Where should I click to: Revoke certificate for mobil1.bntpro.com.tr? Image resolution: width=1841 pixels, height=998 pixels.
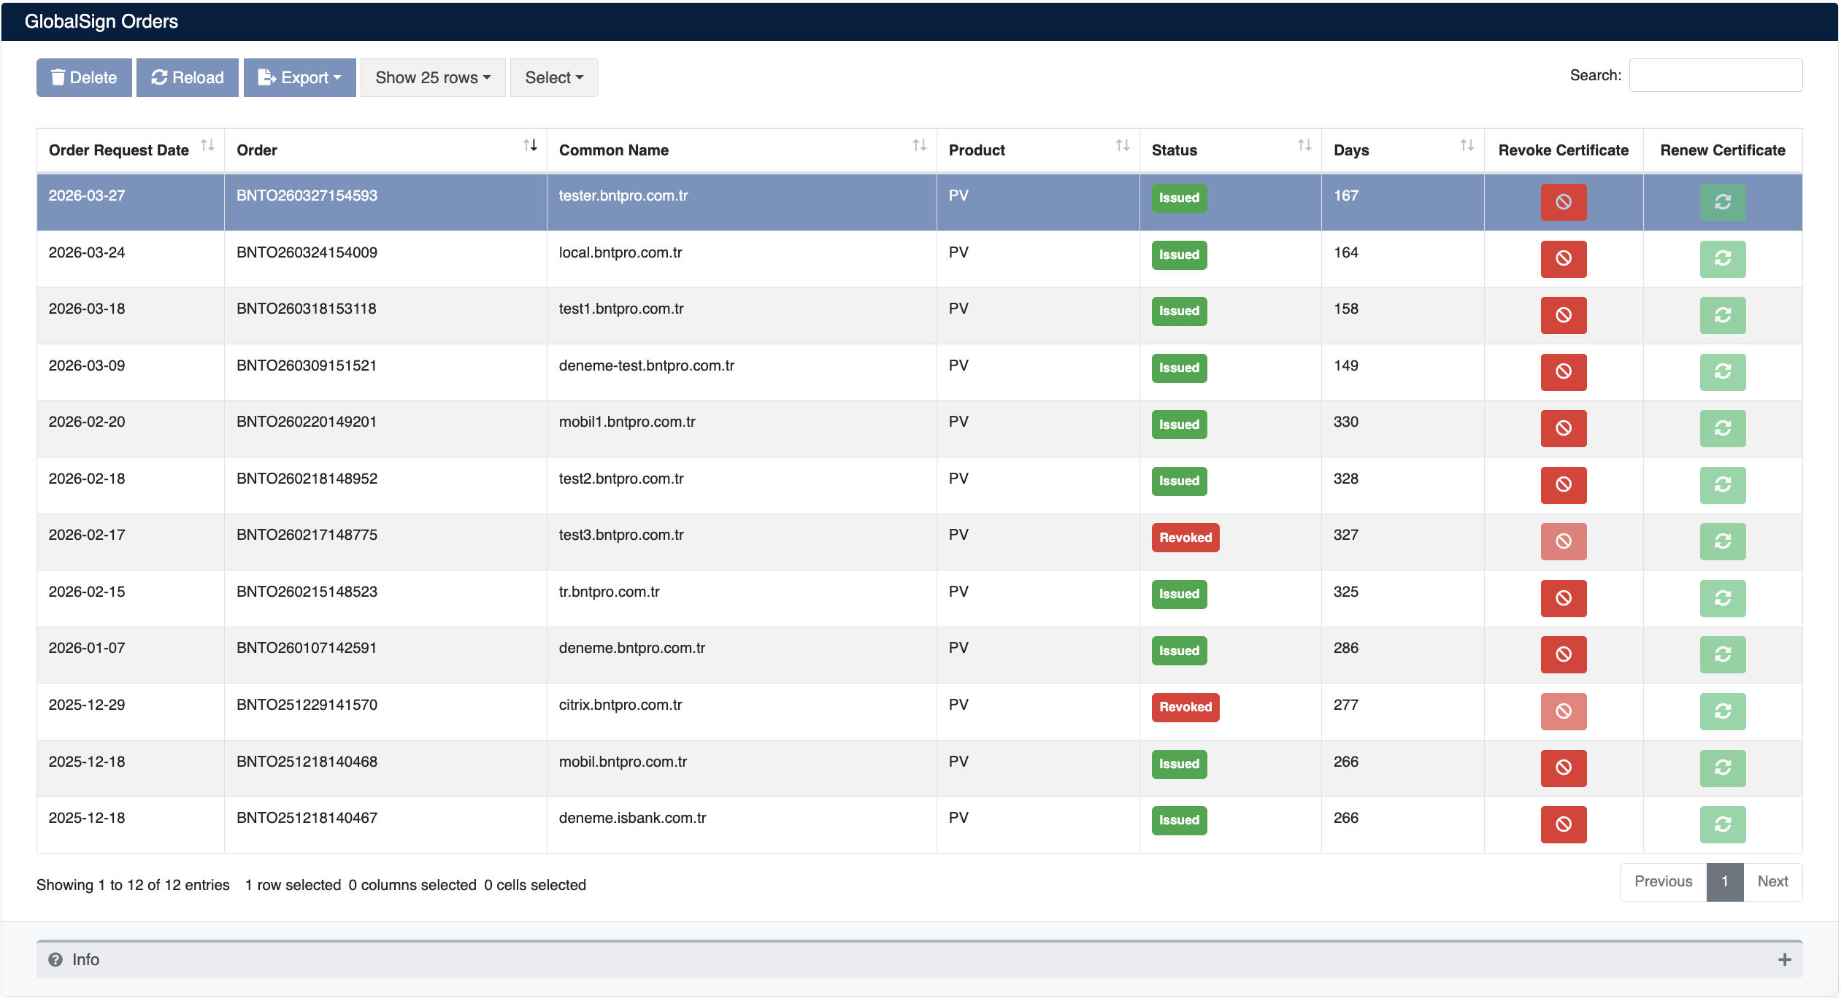pyautogui.click(x=1563, y=428)
